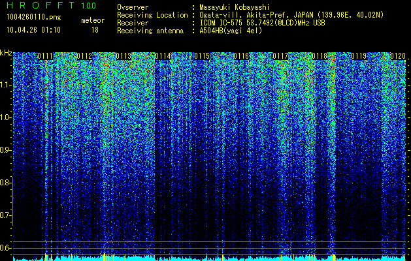
Task: Click the date stamp 10.04.26 01:10
Action: (33, 30)
